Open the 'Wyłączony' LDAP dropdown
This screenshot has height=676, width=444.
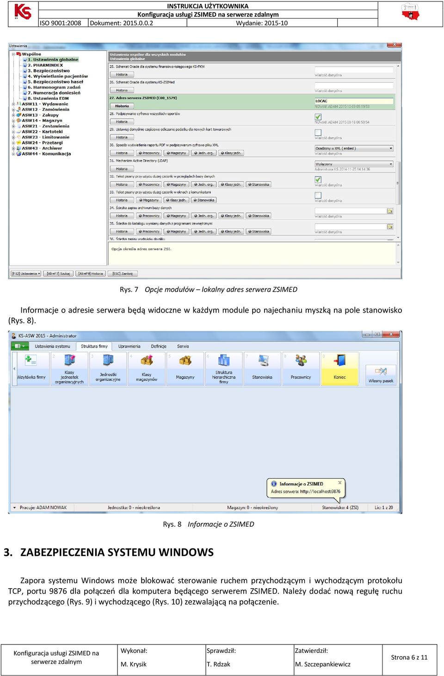point(354,164)
